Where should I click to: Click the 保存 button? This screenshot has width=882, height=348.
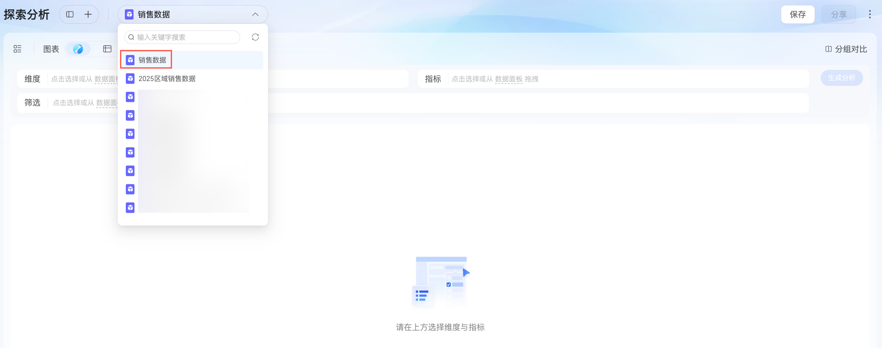(x=798, y=14)
